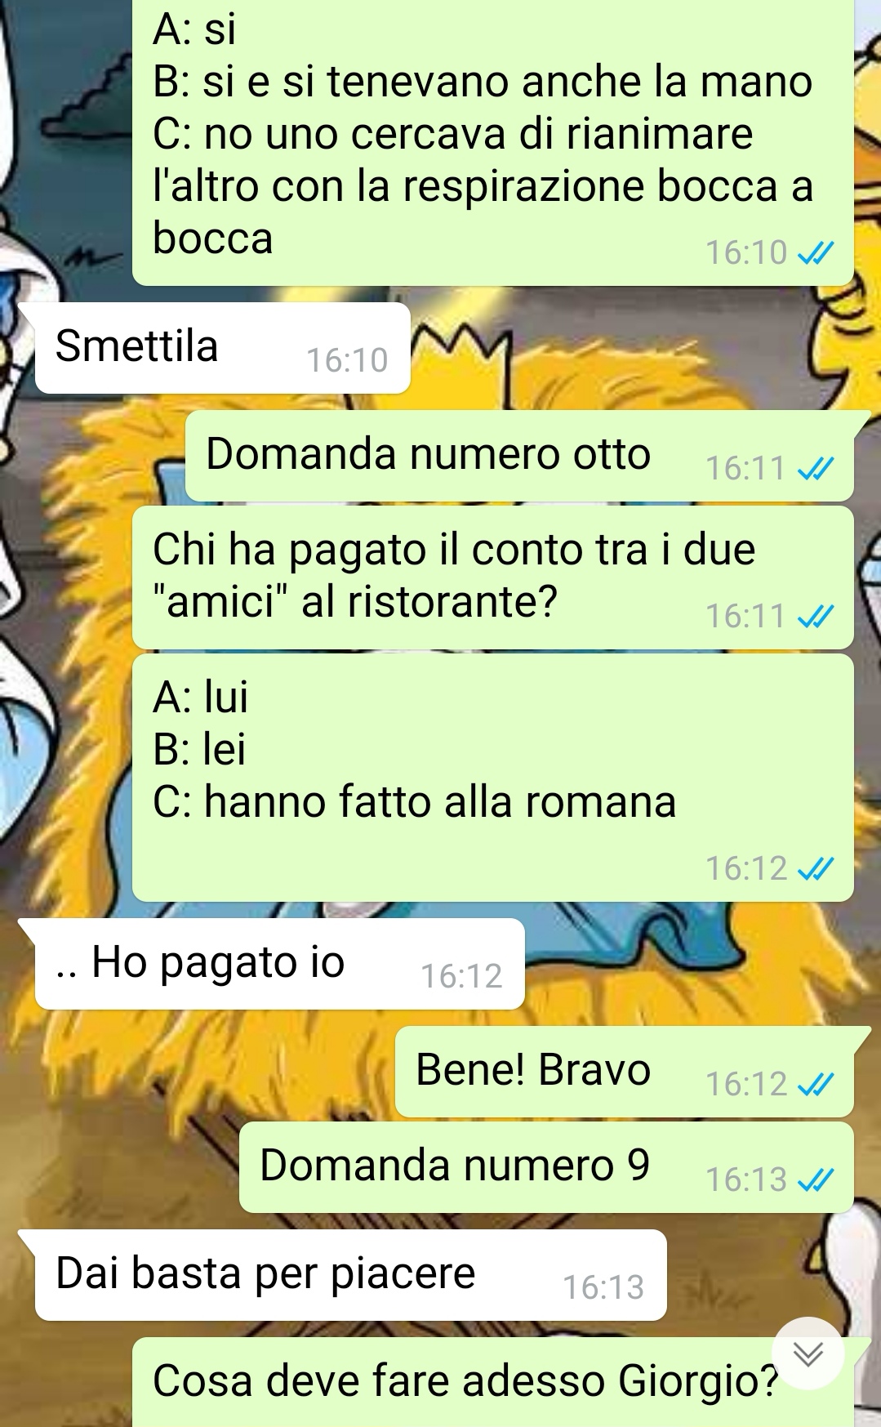The height and width of the screenshot is (1427, 881).
Task: Tap read ticks on "Domanda numero 9"
Action: coord(816,1180)
